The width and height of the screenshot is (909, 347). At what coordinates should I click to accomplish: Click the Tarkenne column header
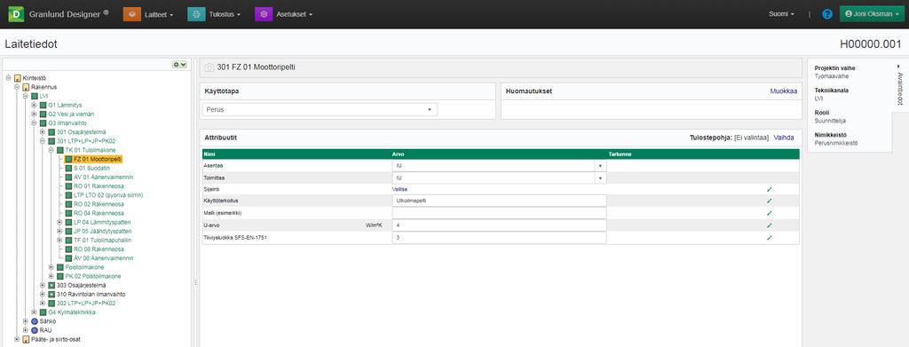(620, 154)
